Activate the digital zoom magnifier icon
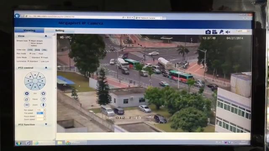This screenshot has width=269, height=151. (x=222, y=32)
